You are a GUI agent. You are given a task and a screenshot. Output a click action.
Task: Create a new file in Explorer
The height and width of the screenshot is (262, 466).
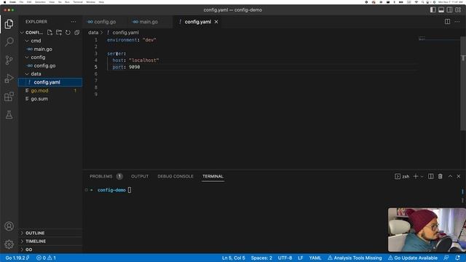pos(50,32)
